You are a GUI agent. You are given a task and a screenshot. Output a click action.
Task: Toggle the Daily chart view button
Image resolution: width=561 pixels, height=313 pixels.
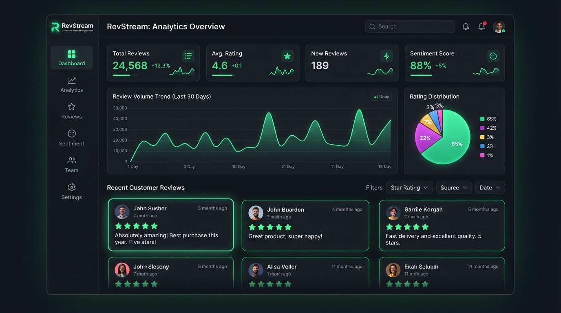tap(381, 97)
